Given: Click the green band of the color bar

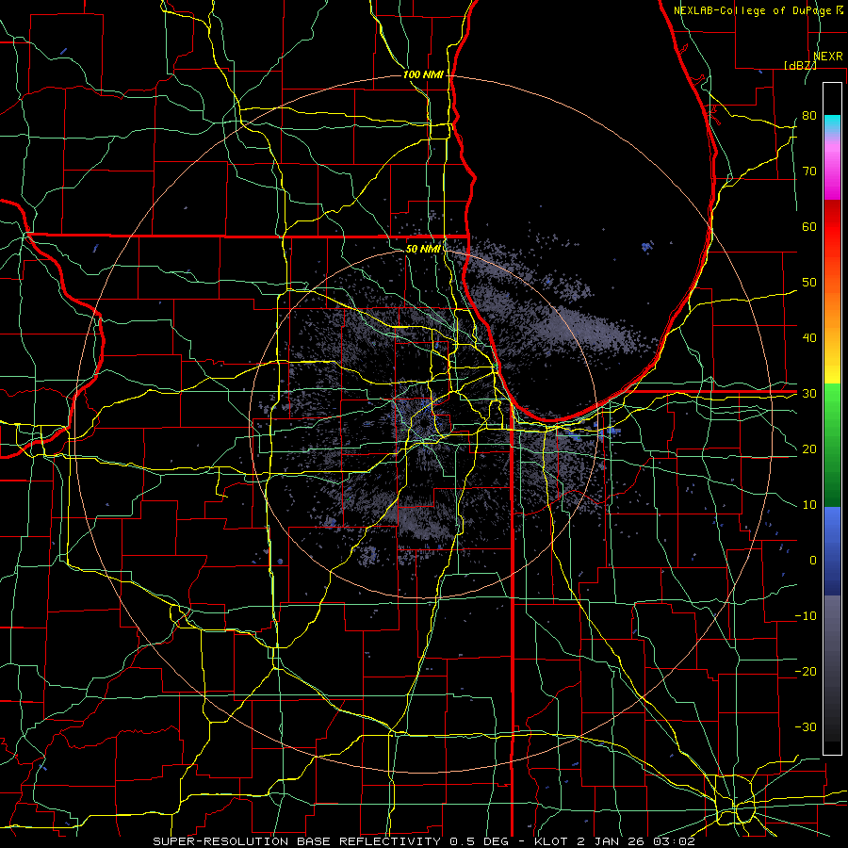Looking at the screenshot, I should point(832,444).
